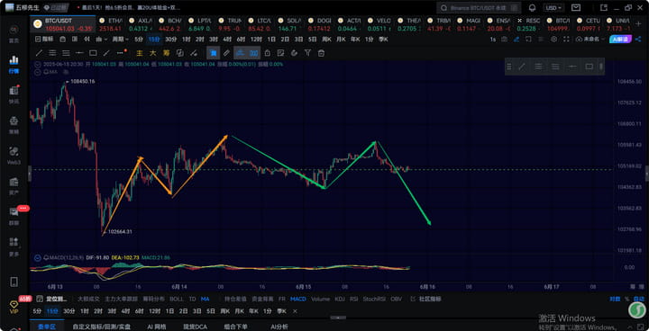Toggle the MACD indicator

(298, 299)
